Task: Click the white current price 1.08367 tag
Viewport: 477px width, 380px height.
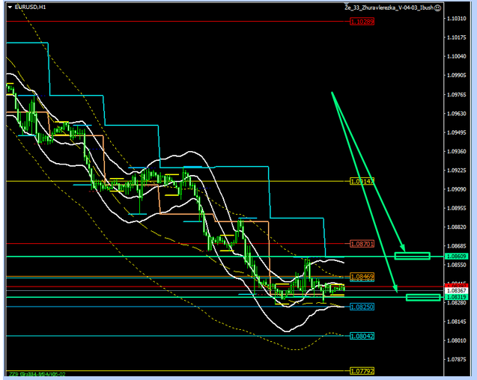Action: 456,291
